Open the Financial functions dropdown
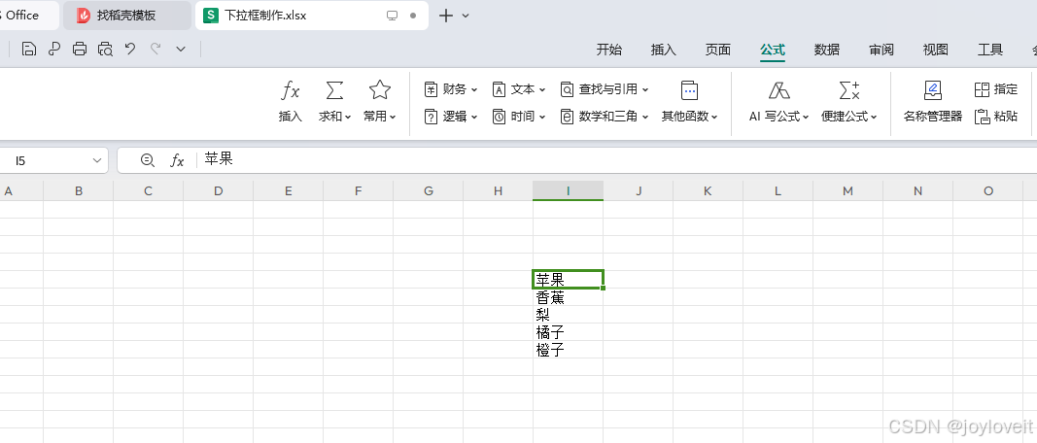The image size is (1037, 443). coord(451,89)
